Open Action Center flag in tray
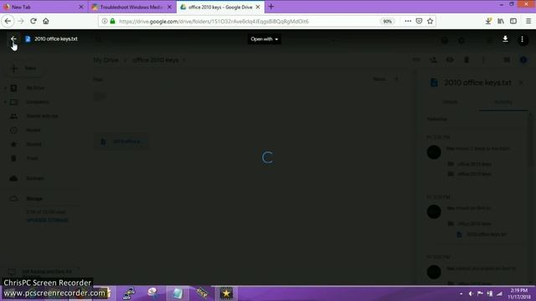The height and width of the screenshot is (301, 536). (480, 293)
